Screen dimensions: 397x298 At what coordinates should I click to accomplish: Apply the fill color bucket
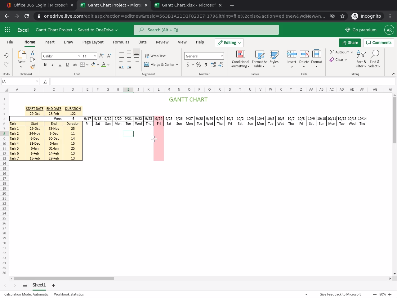(93, 65)
